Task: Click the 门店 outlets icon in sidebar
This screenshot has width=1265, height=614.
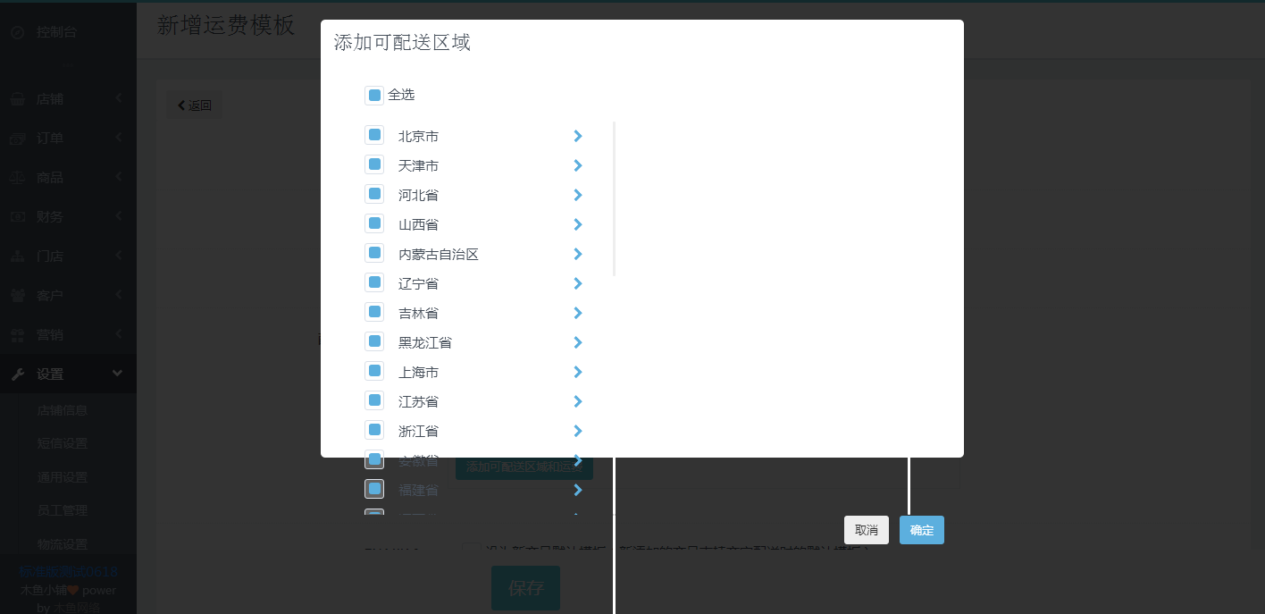Action: pyautogui.click(x=18, y=257)
